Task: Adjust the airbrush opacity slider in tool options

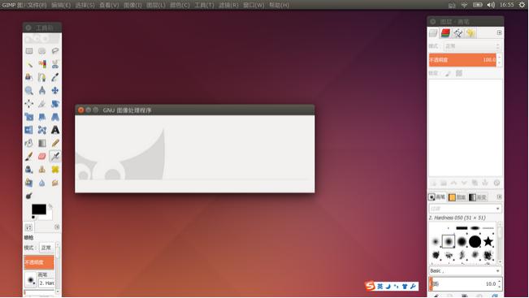Action: [x=39, y=262]
